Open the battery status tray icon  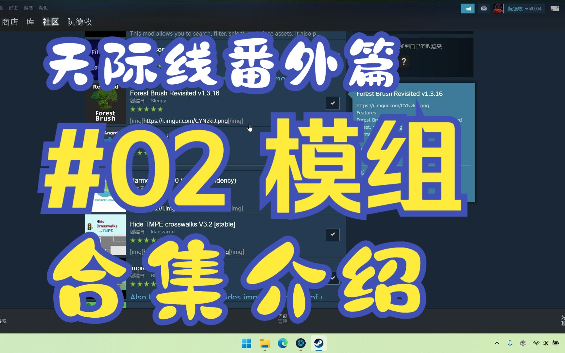(x=556, y=343)
